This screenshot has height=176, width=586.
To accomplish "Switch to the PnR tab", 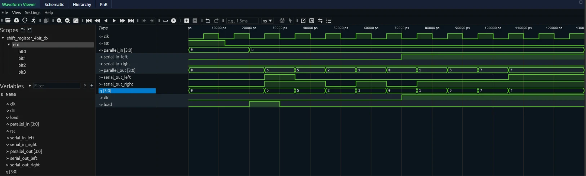I will pyautogui.click(x=103, y=4).
